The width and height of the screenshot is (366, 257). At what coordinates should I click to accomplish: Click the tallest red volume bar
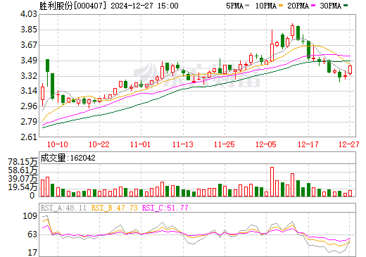click(272, 182)
